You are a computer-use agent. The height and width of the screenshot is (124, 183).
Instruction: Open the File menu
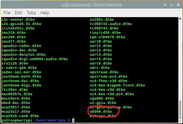(x=7, y=13)
